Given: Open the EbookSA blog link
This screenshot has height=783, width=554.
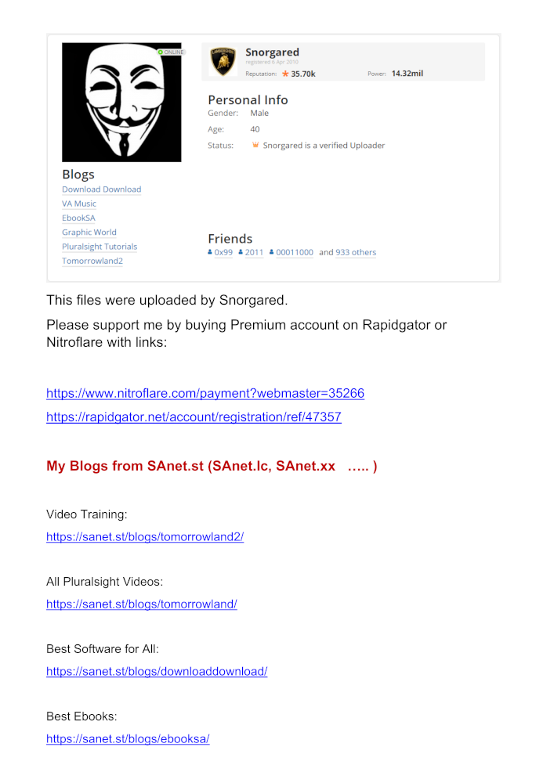Looking at the screenshot, I should [78, 218].
